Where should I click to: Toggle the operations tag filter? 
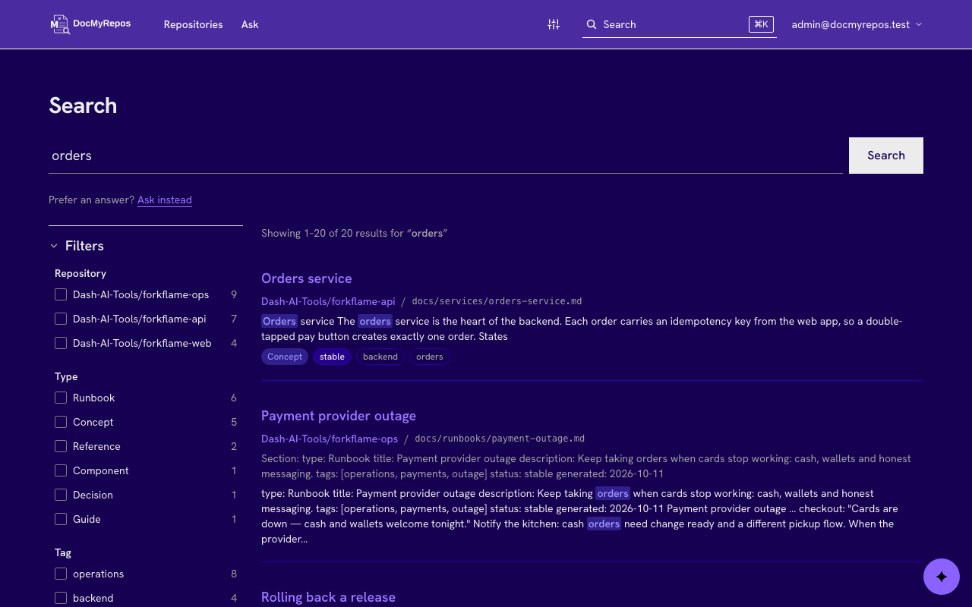tap(61, 574)
